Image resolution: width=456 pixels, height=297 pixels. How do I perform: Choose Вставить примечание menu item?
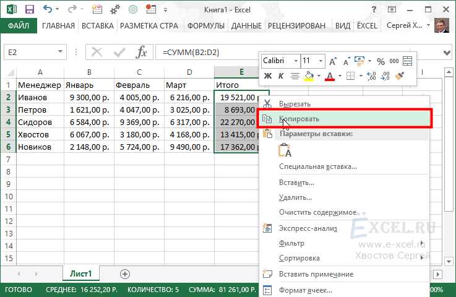(344, 274)
